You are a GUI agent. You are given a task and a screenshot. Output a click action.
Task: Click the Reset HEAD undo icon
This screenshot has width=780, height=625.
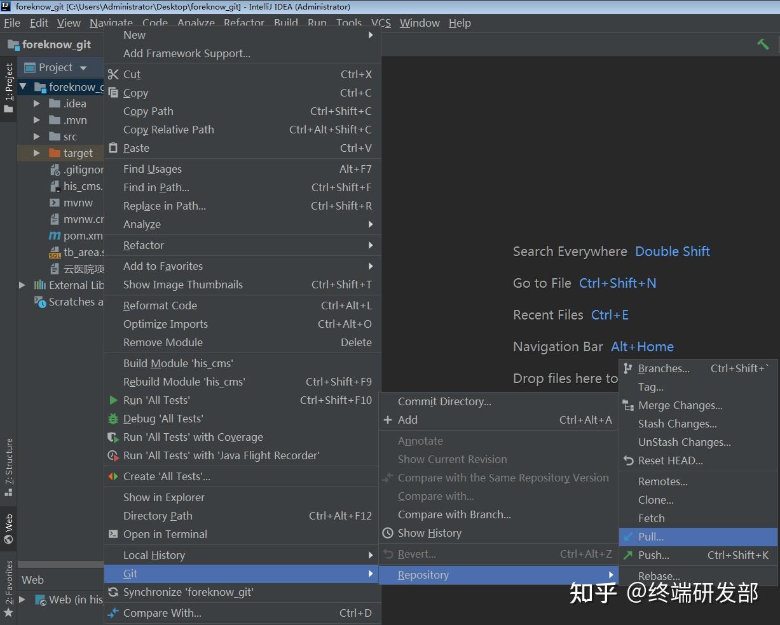(x=629, y=460)
